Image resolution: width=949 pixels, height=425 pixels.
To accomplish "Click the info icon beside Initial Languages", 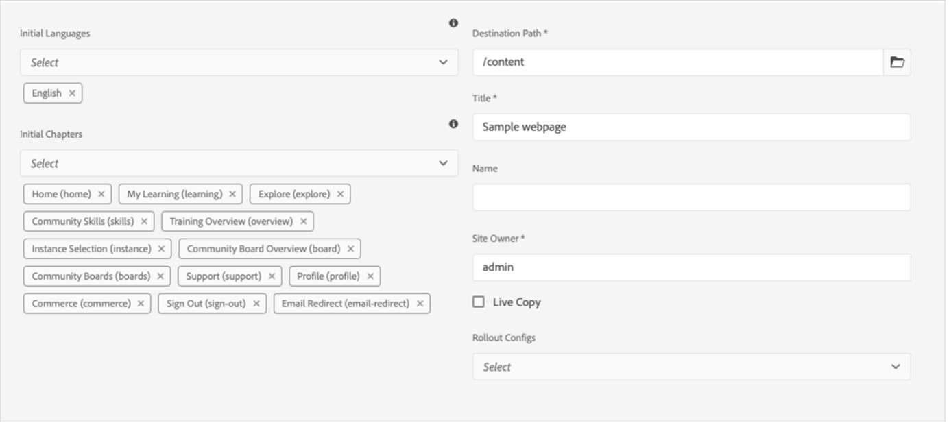I will coord(453,23).
